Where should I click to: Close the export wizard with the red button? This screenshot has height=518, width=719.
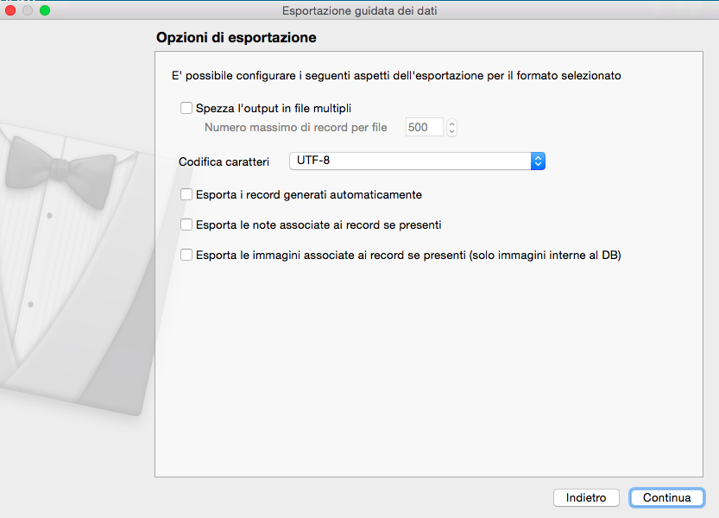click(11, 10)
